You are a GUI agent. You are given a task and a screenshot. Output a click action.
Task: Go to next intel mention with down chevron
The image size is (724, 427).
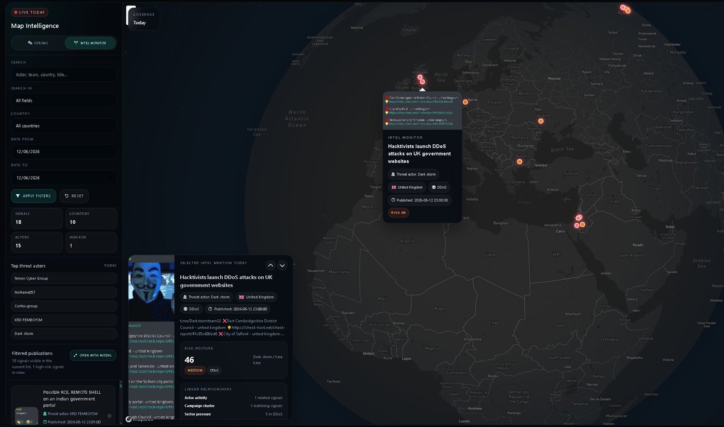[x=282, y=265]
